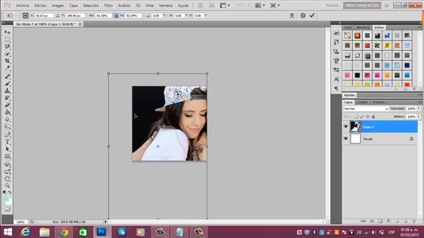Select the Eraser tool
The width and height of the screenshot is (424, 238).
click(7, 105)
